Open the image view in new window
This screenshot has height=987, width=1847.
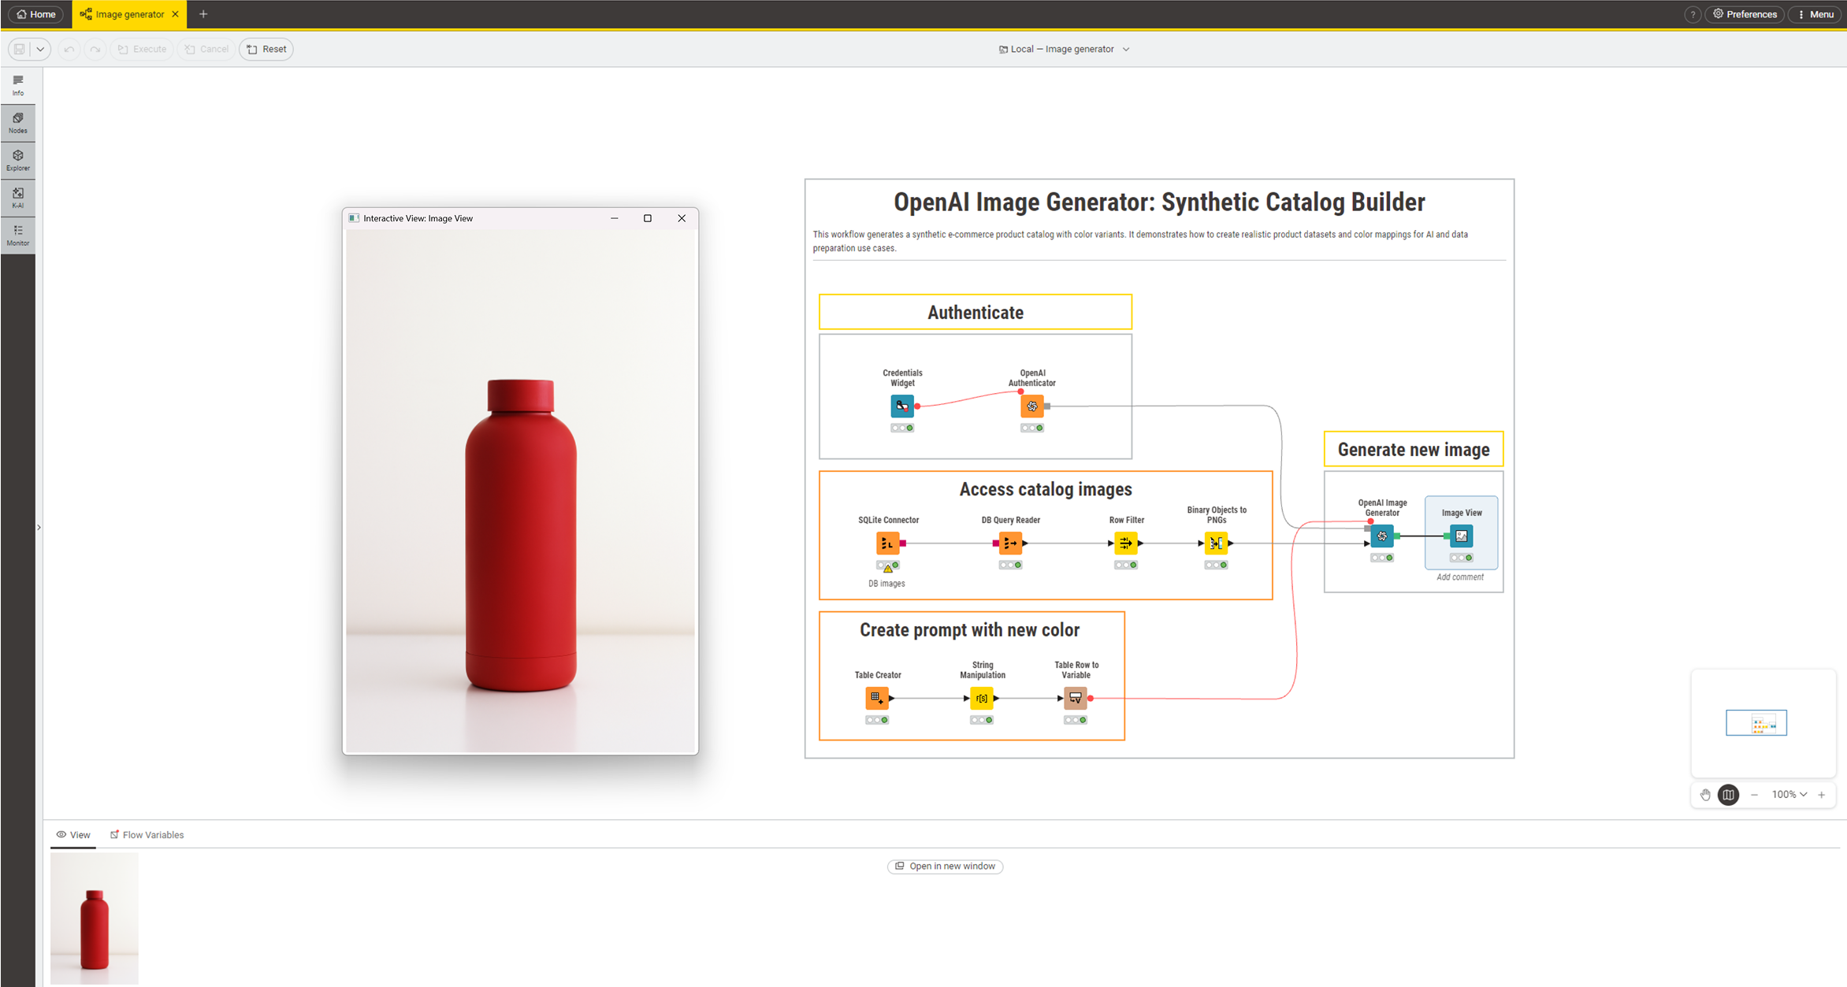[945, 866]
